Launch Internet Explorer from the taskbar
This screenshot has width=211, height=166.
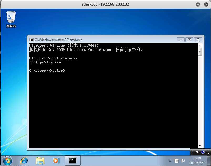pos(24,161)
